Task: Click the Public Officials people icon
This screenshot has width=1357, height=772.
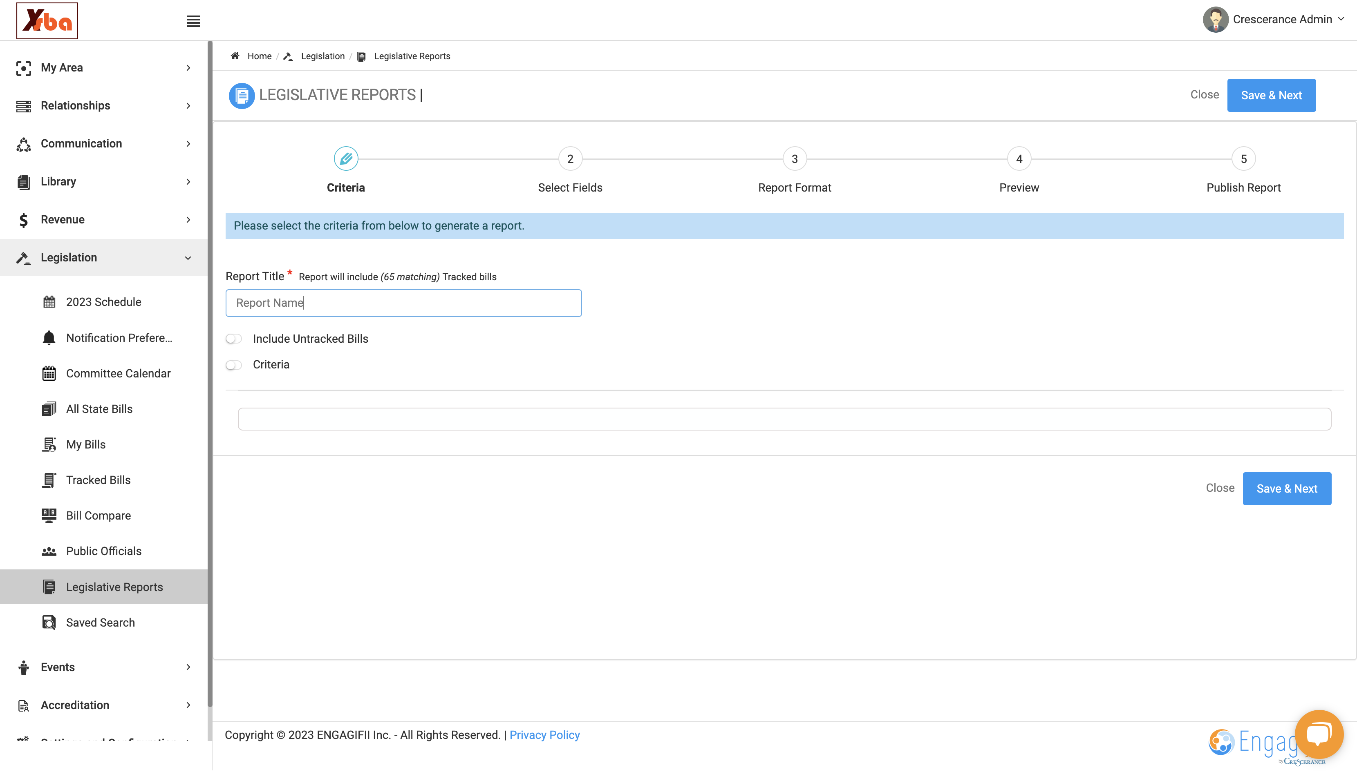Action: (x=49, y=551)
